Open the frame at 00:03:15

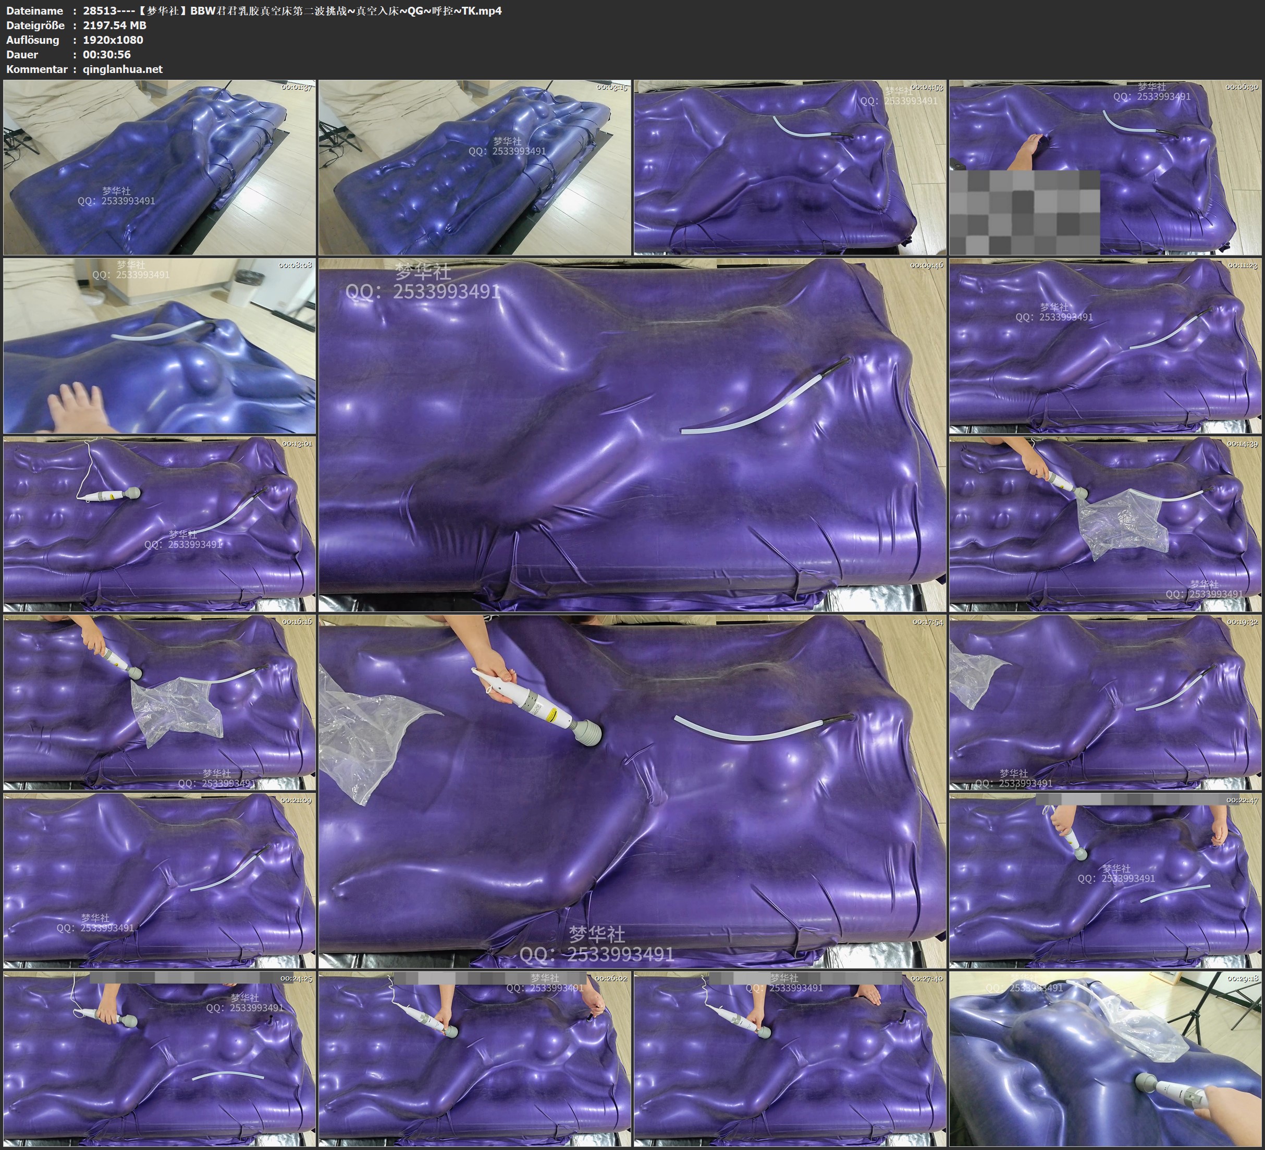(474, 167)
